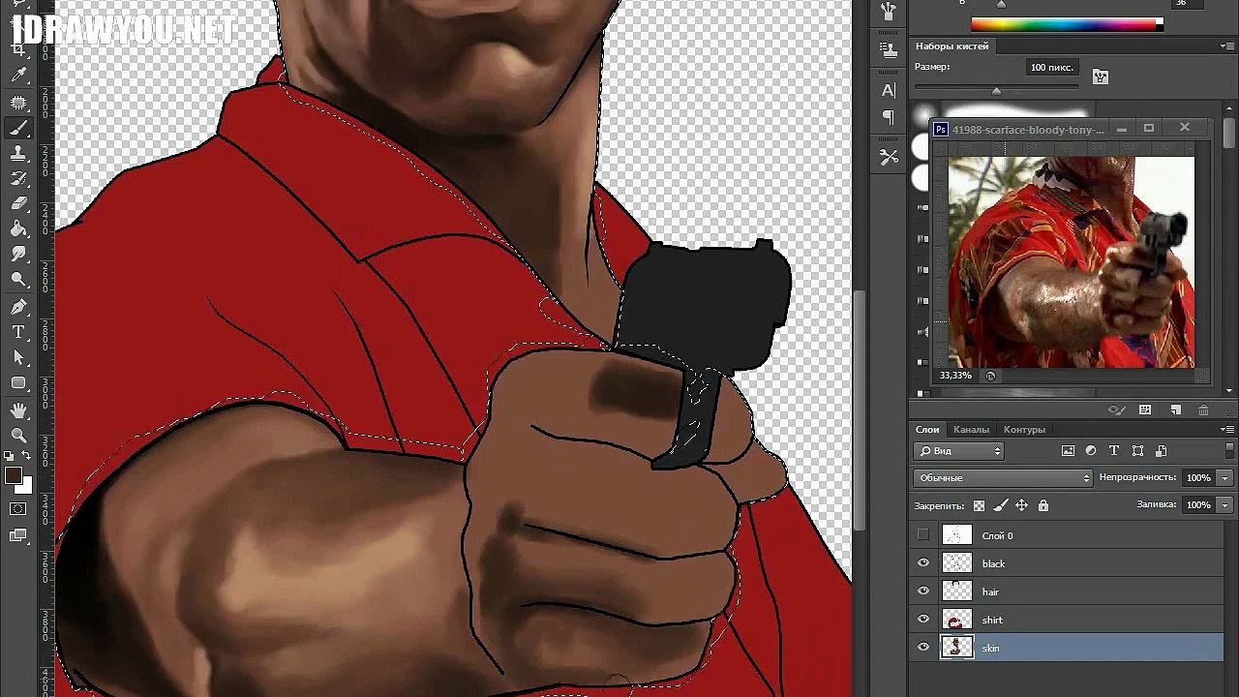
Task: Hide the shirt layer
Action: pos(923,620)
